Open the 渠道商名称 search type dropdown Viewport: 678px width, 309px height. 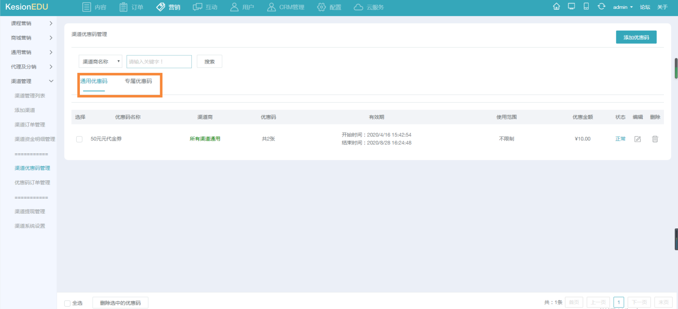pos(100,61)
